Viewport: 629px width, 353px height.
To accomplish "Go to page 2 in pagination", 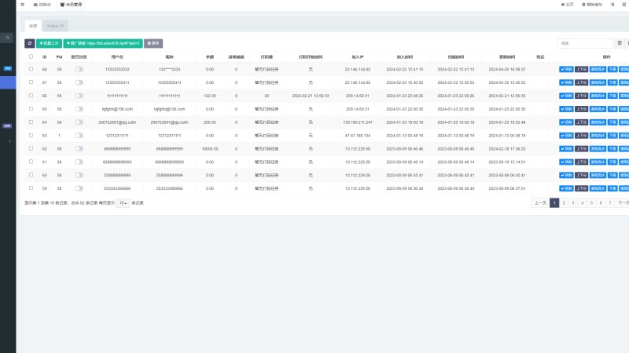I will coord(564,203).
